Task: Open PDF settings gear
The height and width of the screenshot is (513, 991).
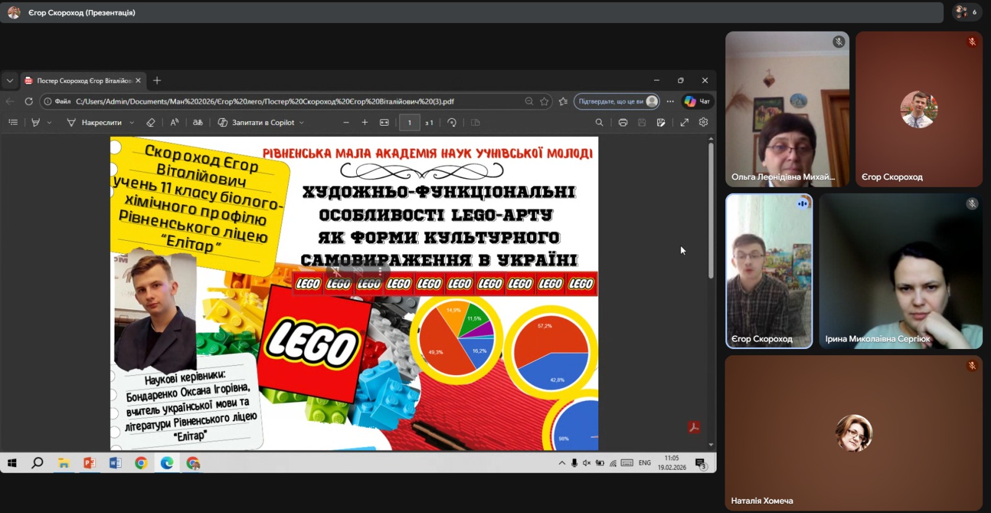Action: tap(704, 123)
